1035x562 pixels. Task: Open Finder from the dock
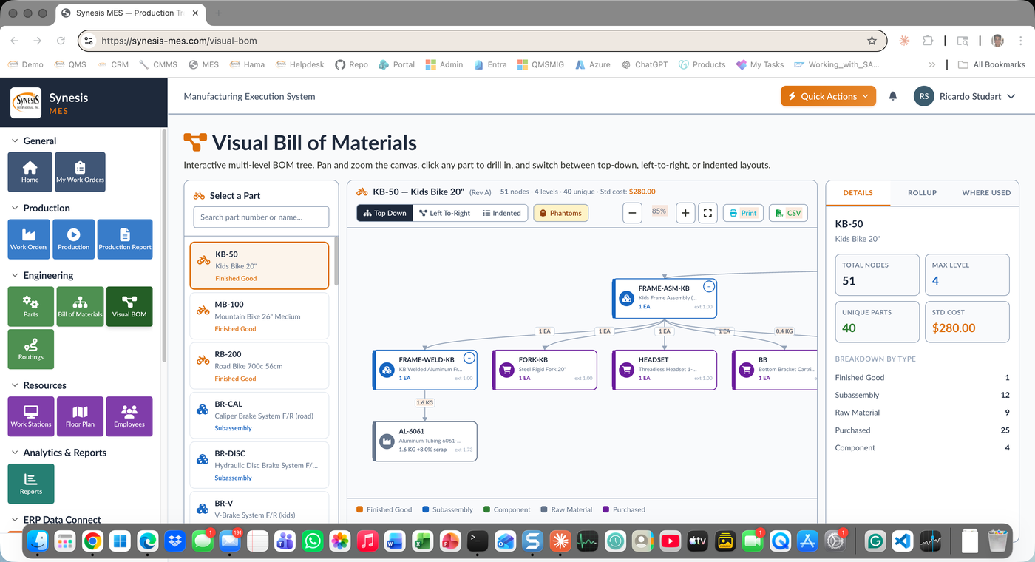coord(38,541)
